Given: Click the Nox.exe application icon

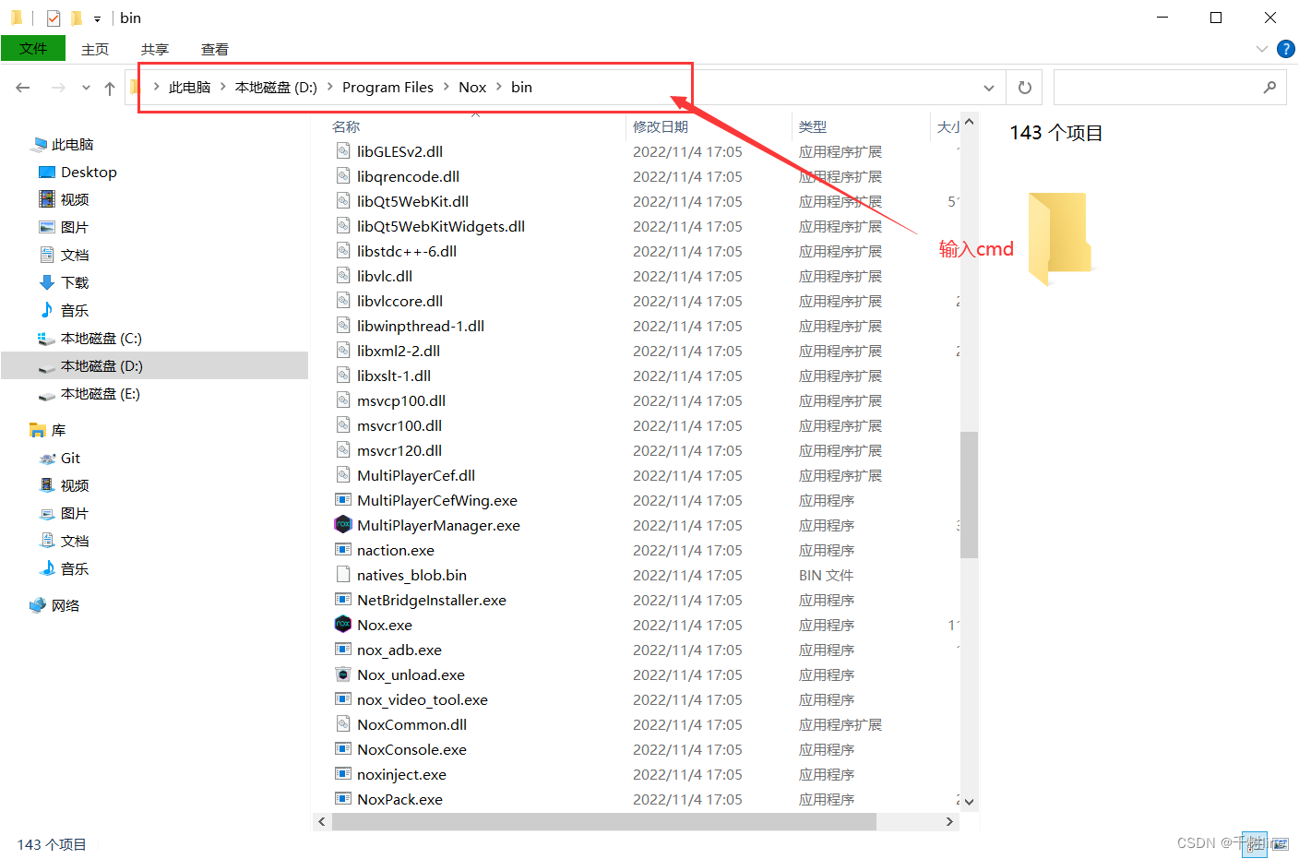Looking at the screenshot, I should [x=343, y=625].
